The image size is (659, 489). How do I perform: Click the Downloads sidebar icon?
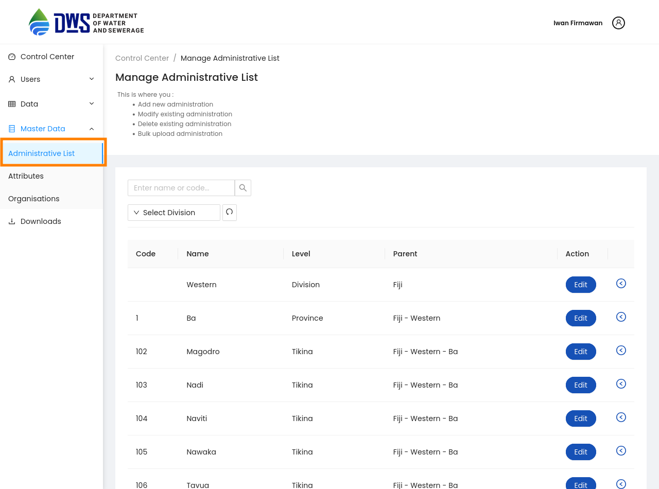(12, 221)
